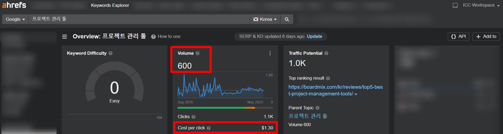Open the hamburger menu beside Overview
Viewport: 503px width, 134px height.
click(x=64, y=37)
